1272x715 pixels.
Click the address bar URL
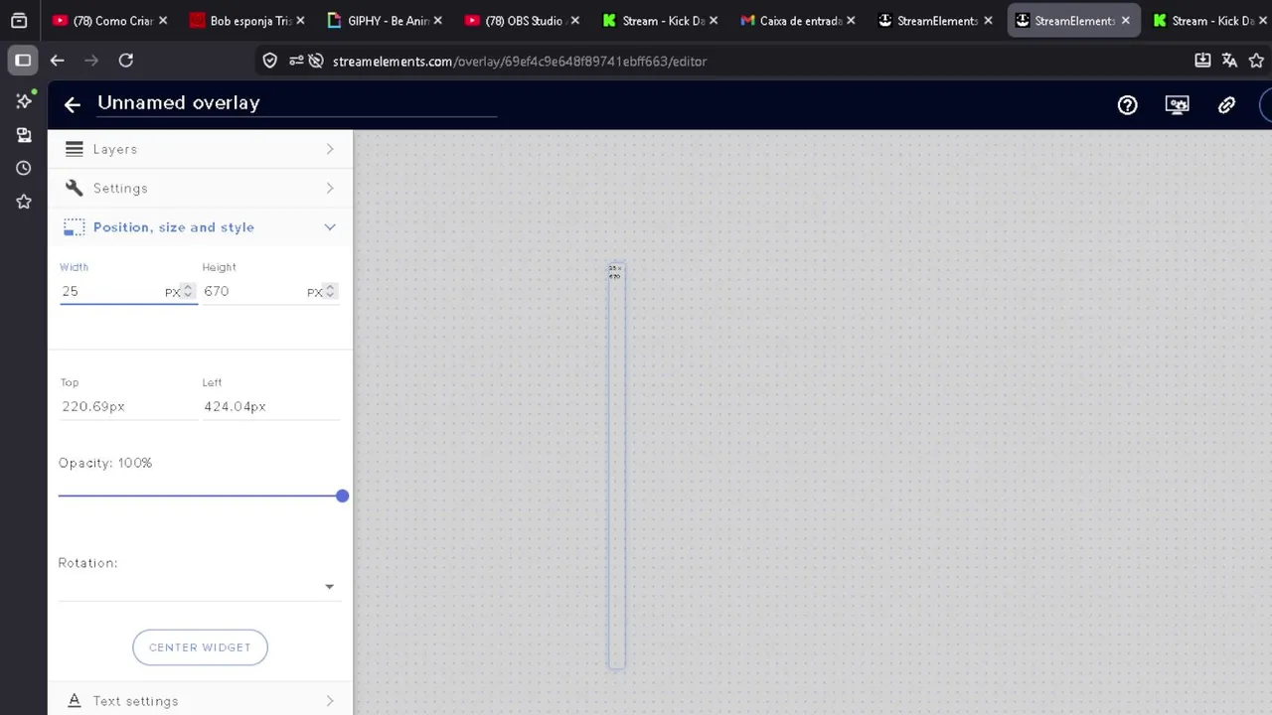[520, 62]
